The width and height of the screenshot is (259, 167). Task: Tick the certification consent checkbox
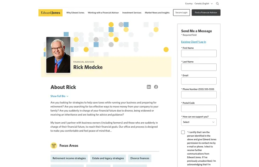(x=183, y=132)
